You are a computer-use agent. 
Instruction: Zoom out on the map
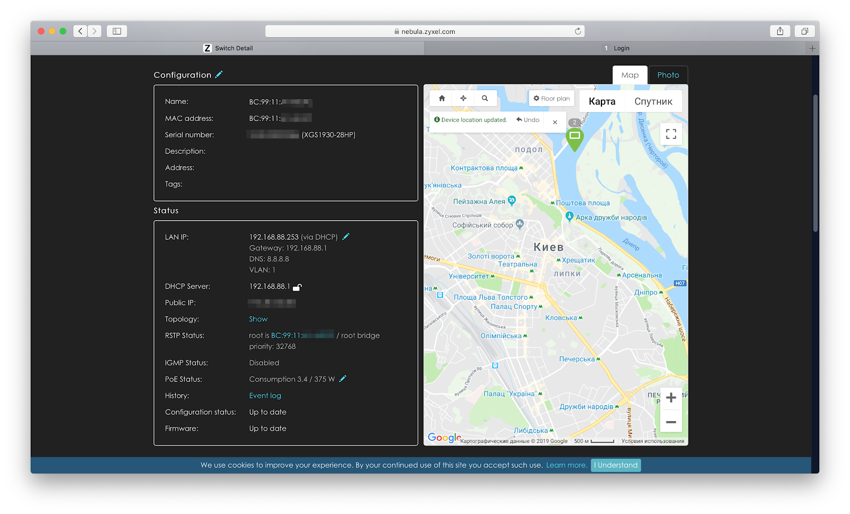[x=671, y=422]
